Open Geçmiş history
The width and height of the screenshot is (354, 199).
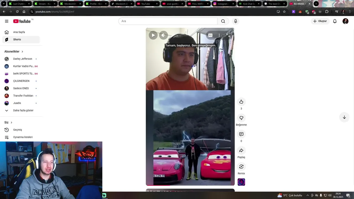point(21,130)
